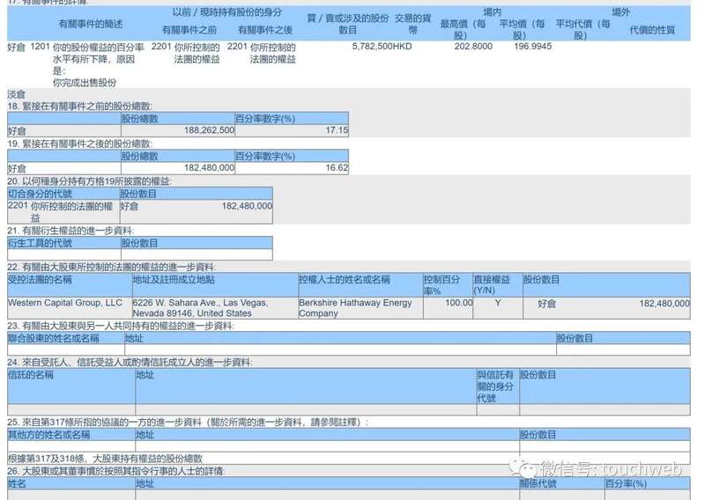Click 根據第317及318條 total shares line
The height and width of the screenshot is (500, 705).
pos(105,459)
